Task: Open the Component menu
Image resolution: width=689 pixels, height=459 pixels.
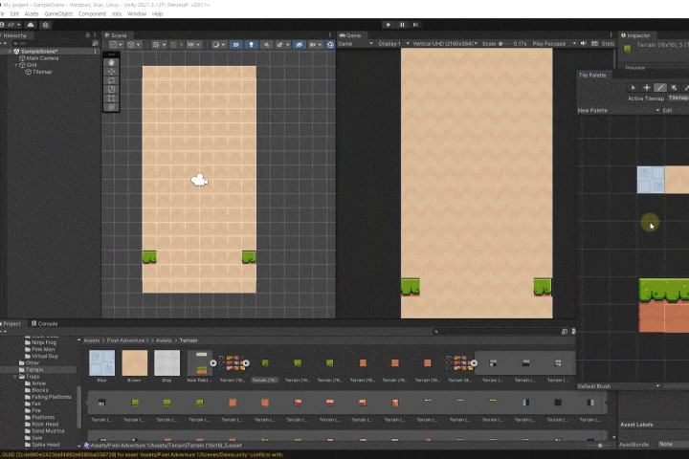Action: point(92,14)
